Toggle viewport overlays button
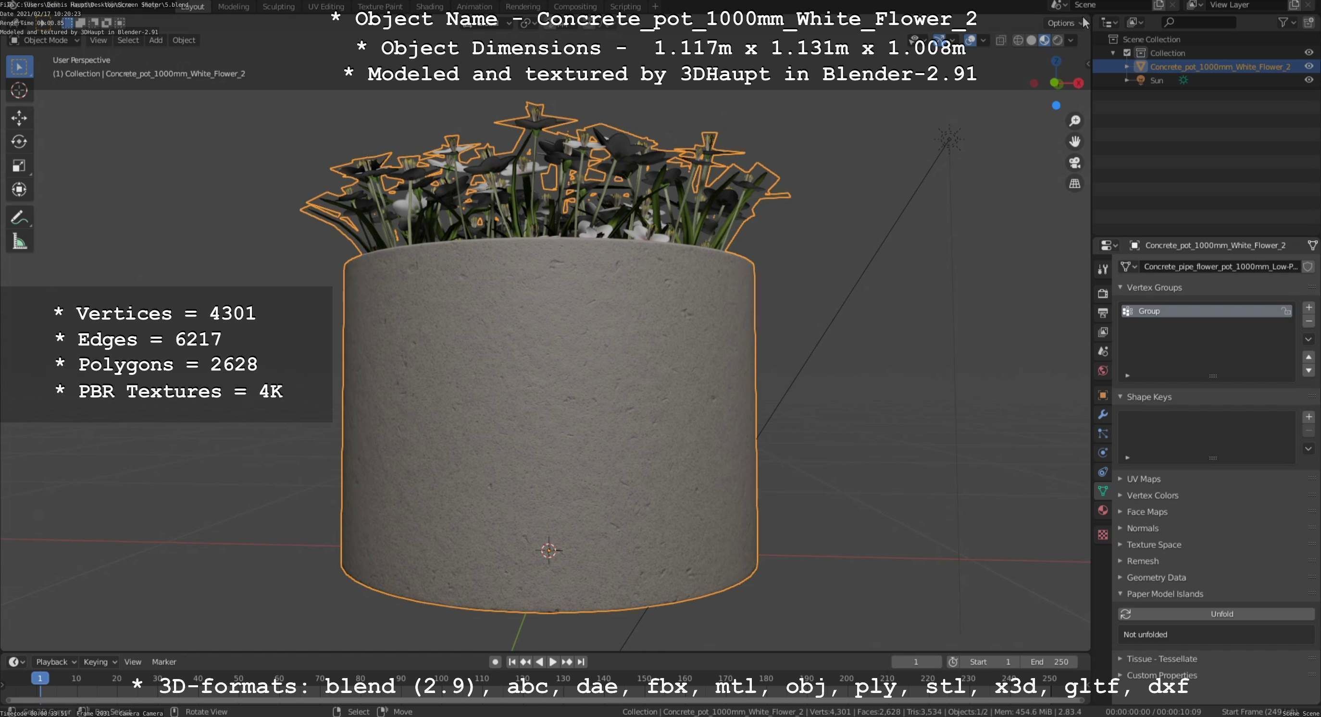 970,40
